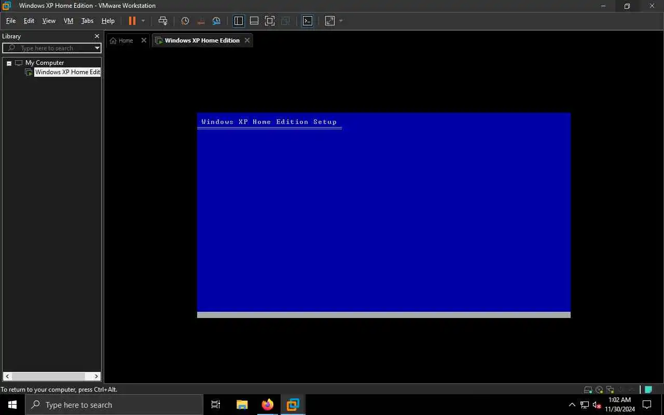Close the Library panel

point(96,36)
